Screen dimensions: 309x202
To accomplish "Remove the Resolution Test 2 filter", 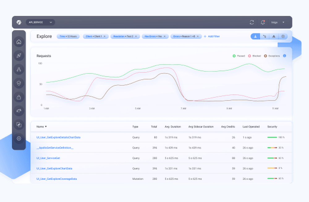I will point(136,36).
